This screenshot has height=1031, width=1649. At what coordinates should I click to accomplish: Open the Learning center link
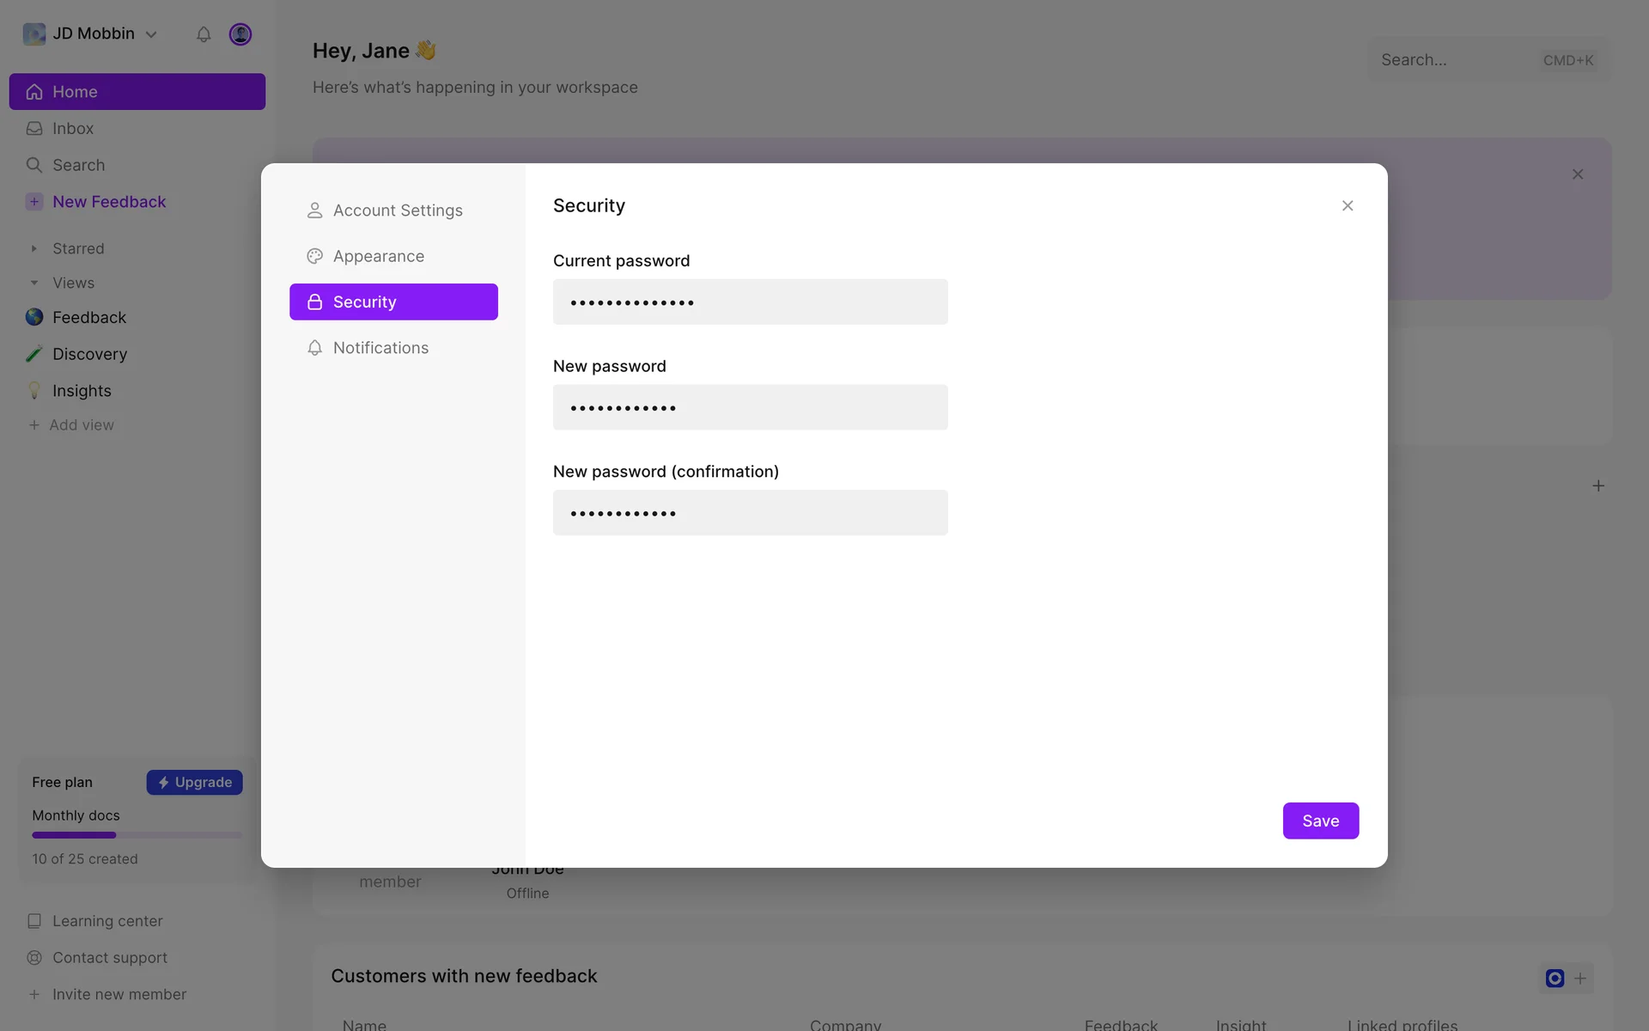107,921
